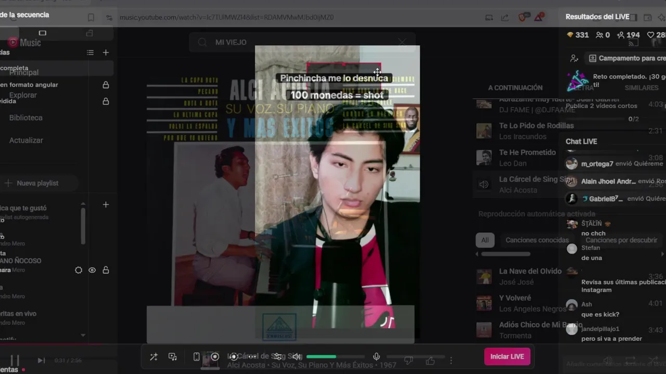Mute the microphone icon in toolbar
Viewport: 666px width, 374px height.
pyautogui.click(x=376, y=357)
